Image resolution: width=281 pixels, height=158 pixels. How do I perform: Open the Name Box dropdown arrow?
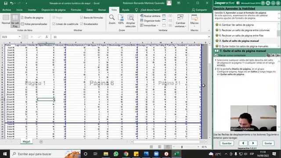(19, 37)
